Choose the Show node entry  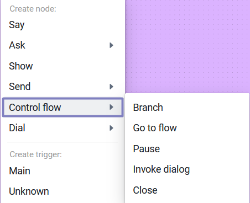click(x=62, y=66)
